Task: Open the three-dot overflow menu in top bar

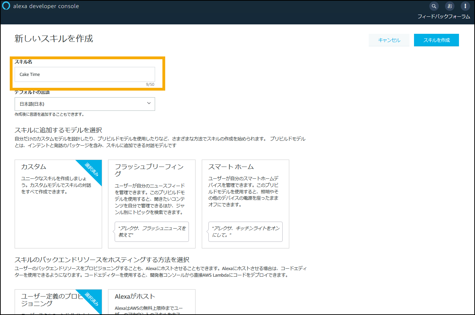Action: [x=465, y=6]
